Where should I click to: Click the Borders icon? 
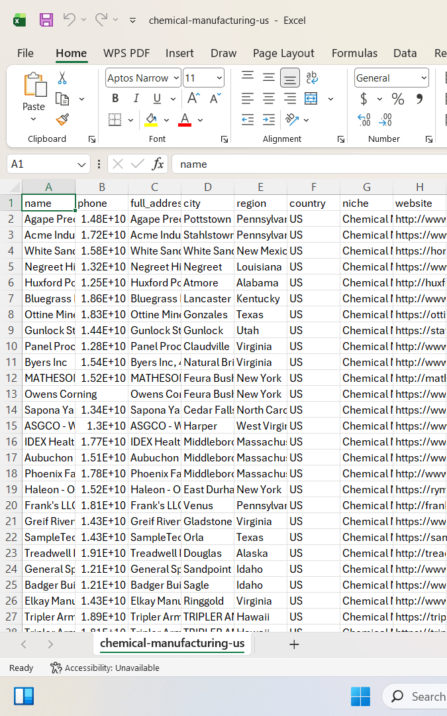point(115,119)
